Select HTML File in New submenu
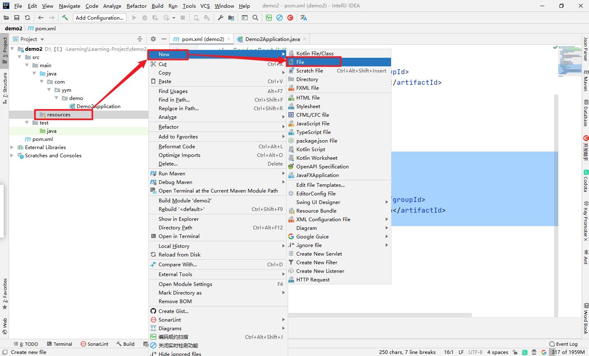 (x=339, y=98)
